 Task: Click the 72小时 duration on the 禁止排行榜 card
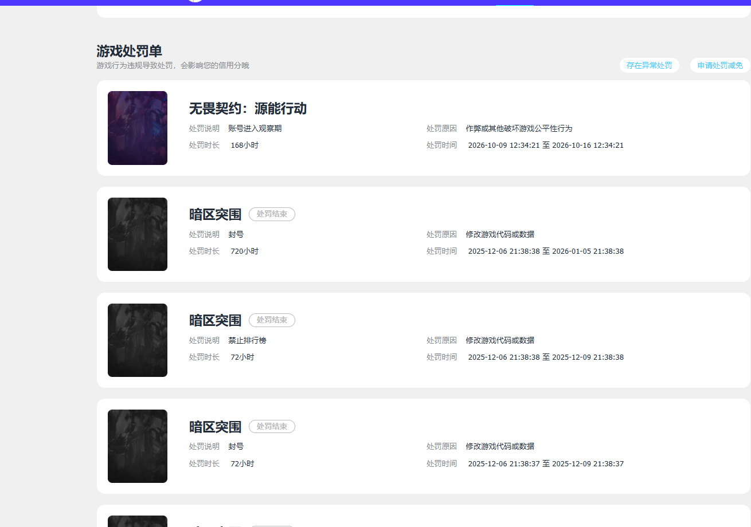(242, 357)
